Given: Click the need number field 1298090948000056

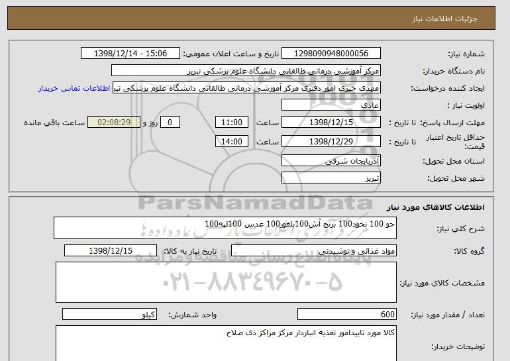Looking at the screenshot, I should (x=331, y=54).
